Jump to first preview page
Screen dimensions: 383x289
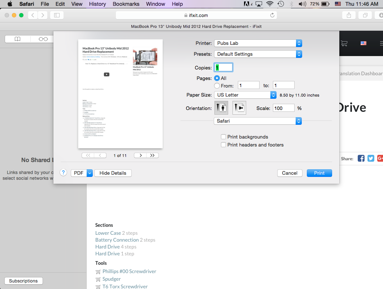pyautogui.click(x=88, y=156)
